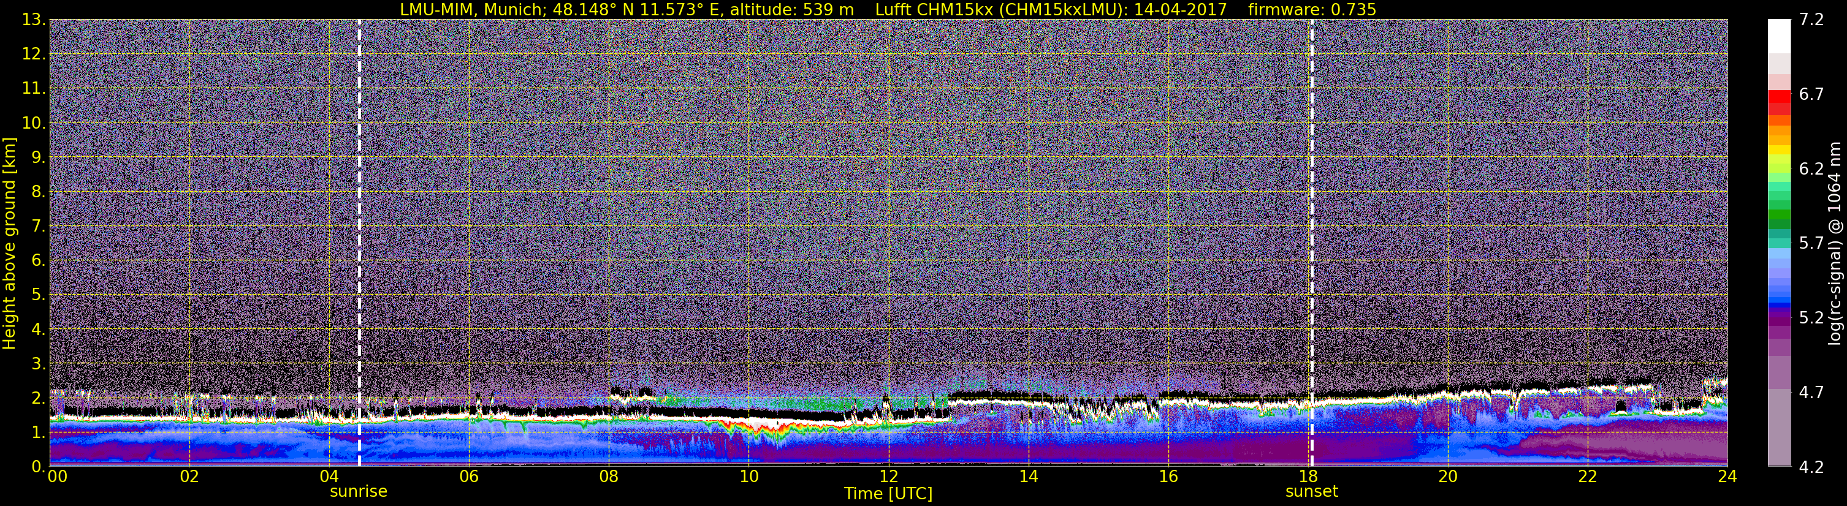Viewport: 1847px width, 506px height.
Task: Click the 11. tick on height axis
Action: pos(34,89)
